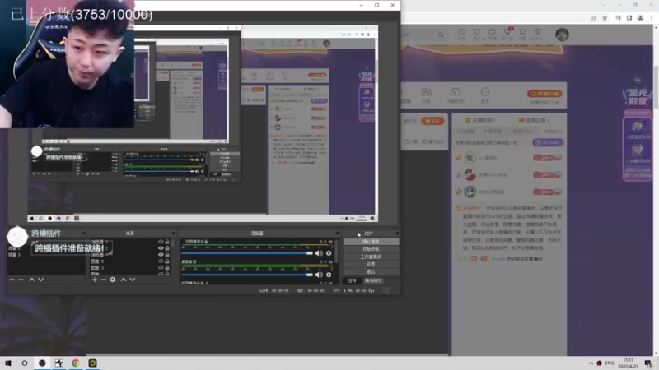659x370 pixels.
Task: Open the history clock icon in site header
Action: (x=461, y=34)
